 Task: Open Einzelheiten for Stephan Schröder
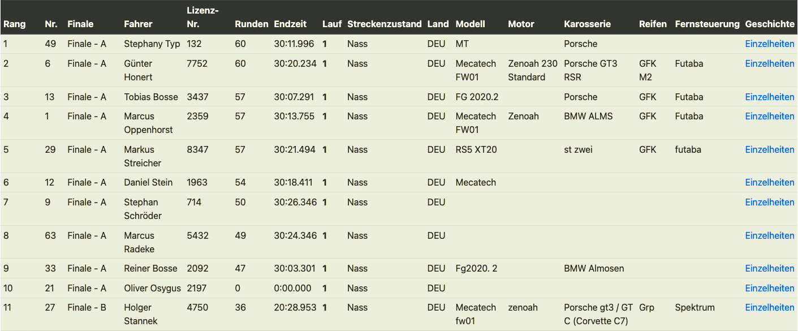pyautogui.click(x=770, y=202)
